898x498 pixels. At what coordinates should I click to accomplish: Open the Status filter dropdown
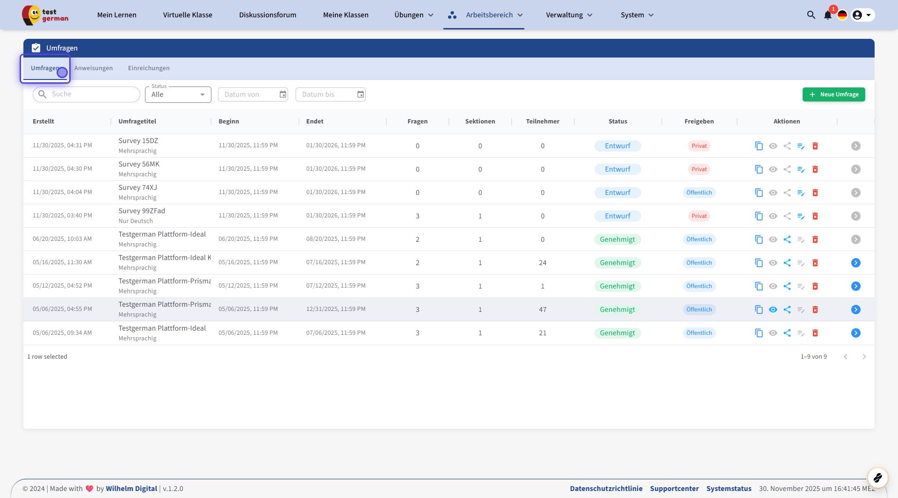(x=178, y=94)
